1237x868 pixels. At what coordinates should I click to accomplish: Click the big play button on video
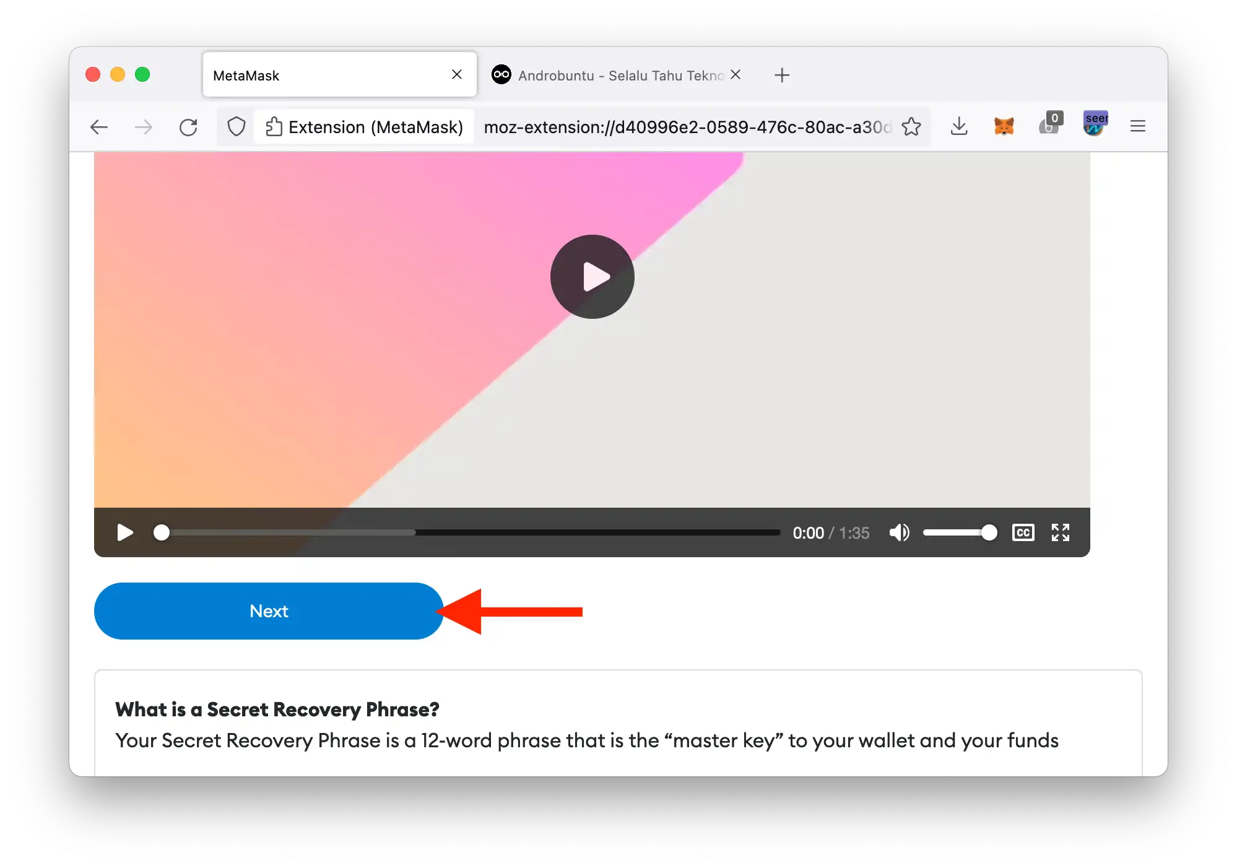click(x=591, y=277)
